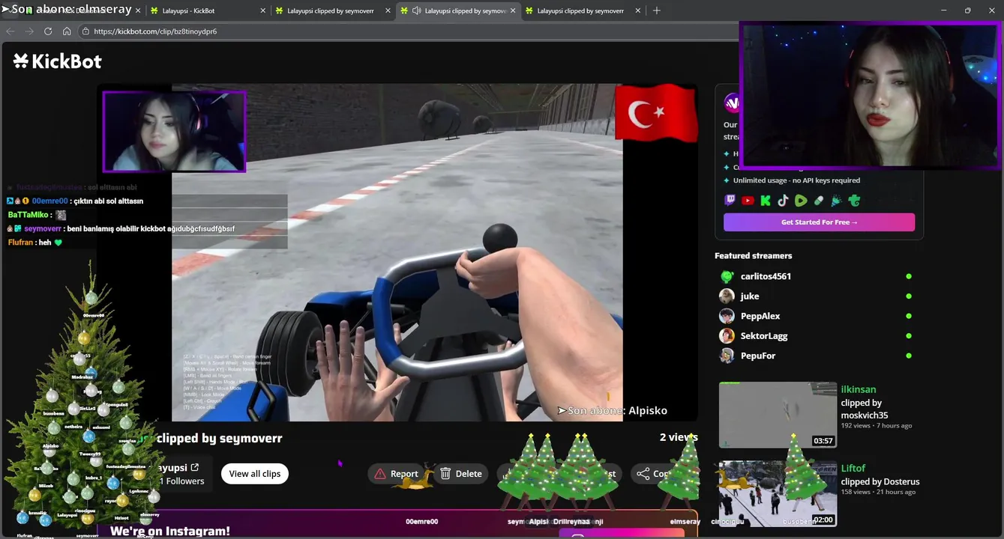Click the browser back arrow
This screenshot has width=1004, height=539.
tap(10, 31)
